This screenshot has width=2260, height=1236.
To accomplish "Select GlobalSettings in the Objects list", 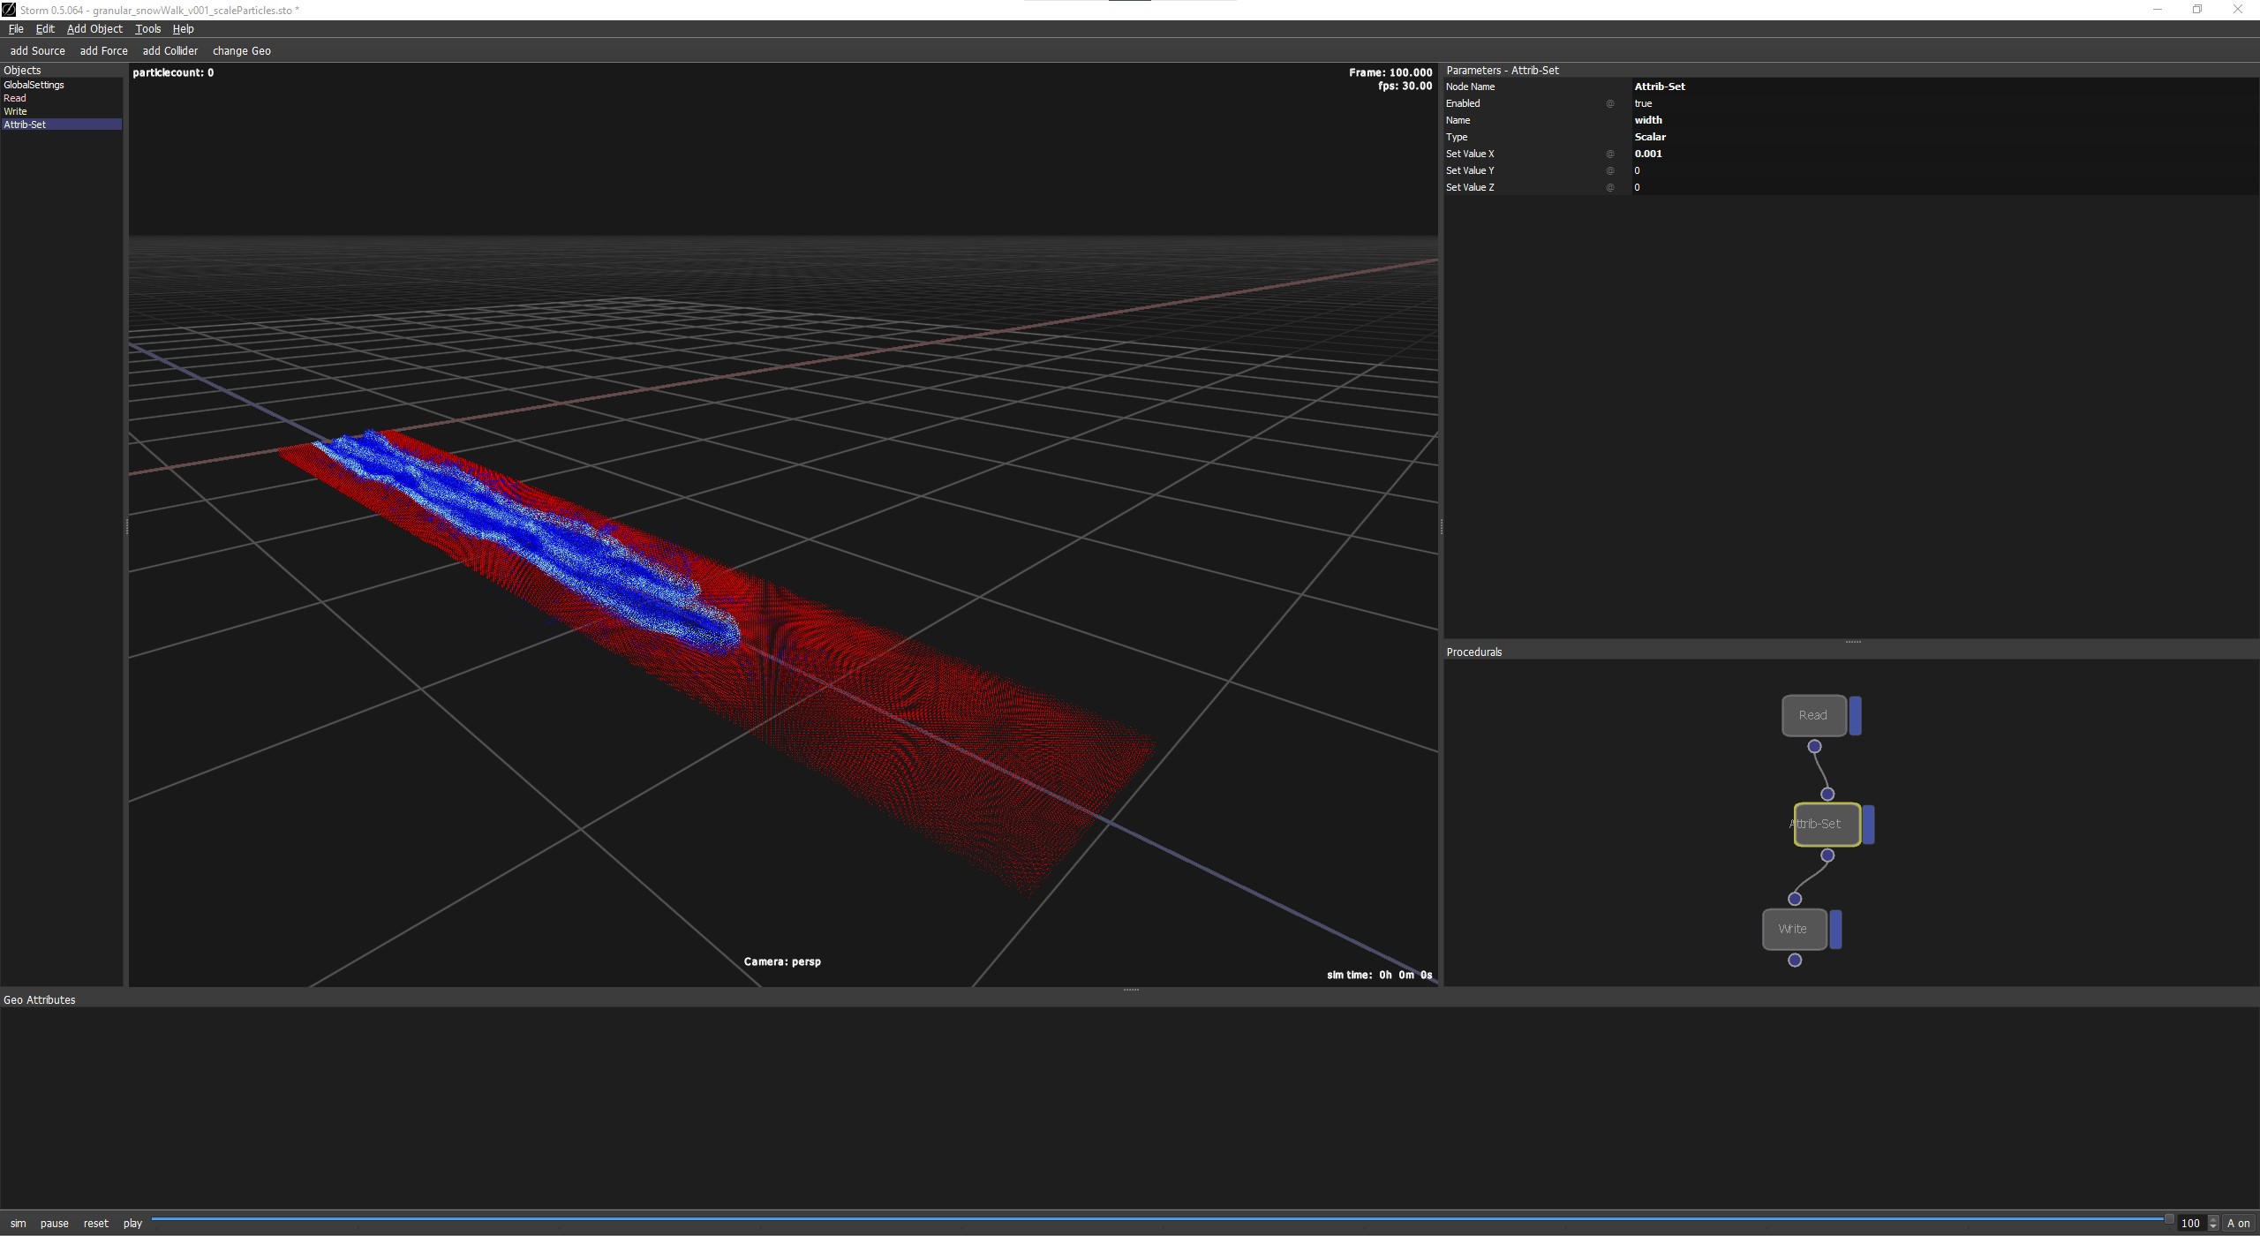I will coord(34,85).
